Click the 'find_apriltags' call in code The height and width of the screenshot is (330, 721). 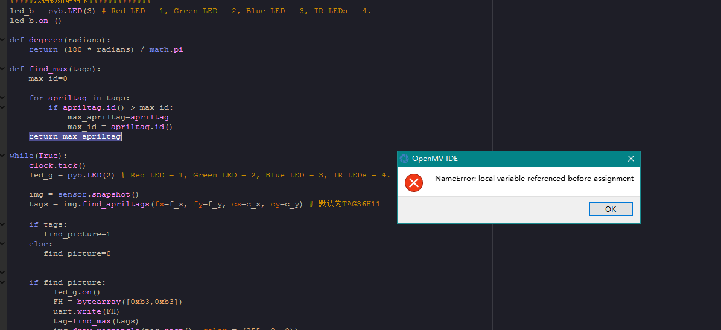[x=116, y=204]
